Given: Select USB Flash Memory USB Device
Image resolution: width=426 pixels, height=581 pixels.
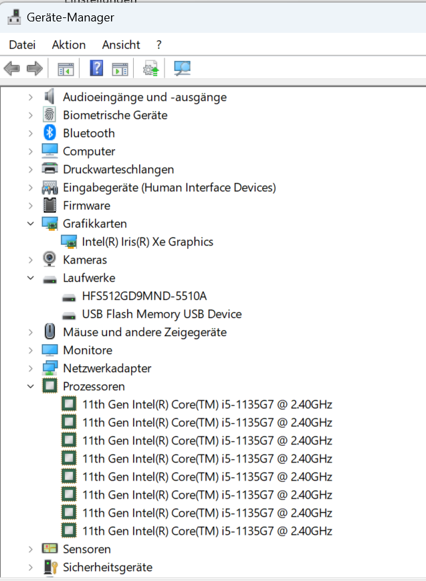Looking at the screenshot, I should (162, 314).
